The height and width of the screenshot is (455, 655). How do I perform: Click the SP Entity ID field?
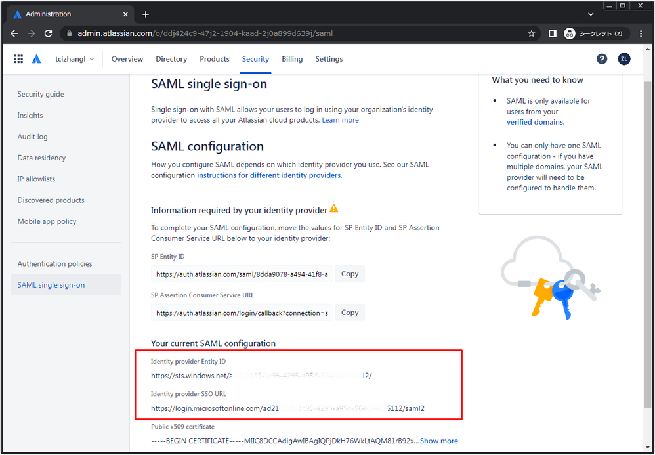242,274
